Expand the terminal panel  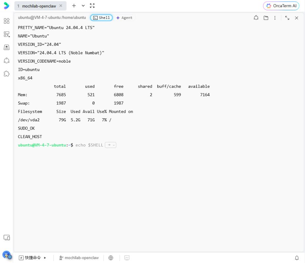[x=287, y=18]
